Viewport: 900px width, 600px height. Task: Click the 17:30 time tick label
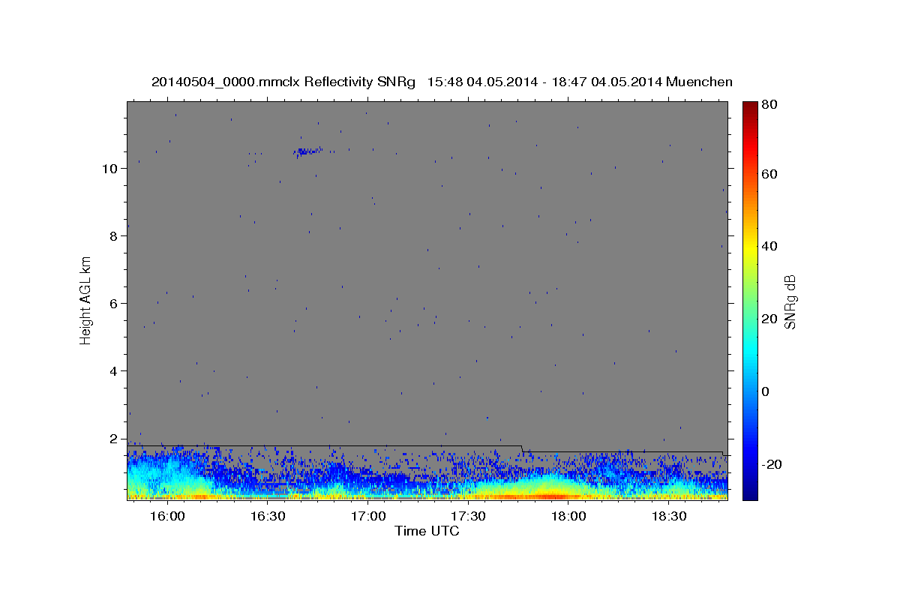tap(469, 517)
